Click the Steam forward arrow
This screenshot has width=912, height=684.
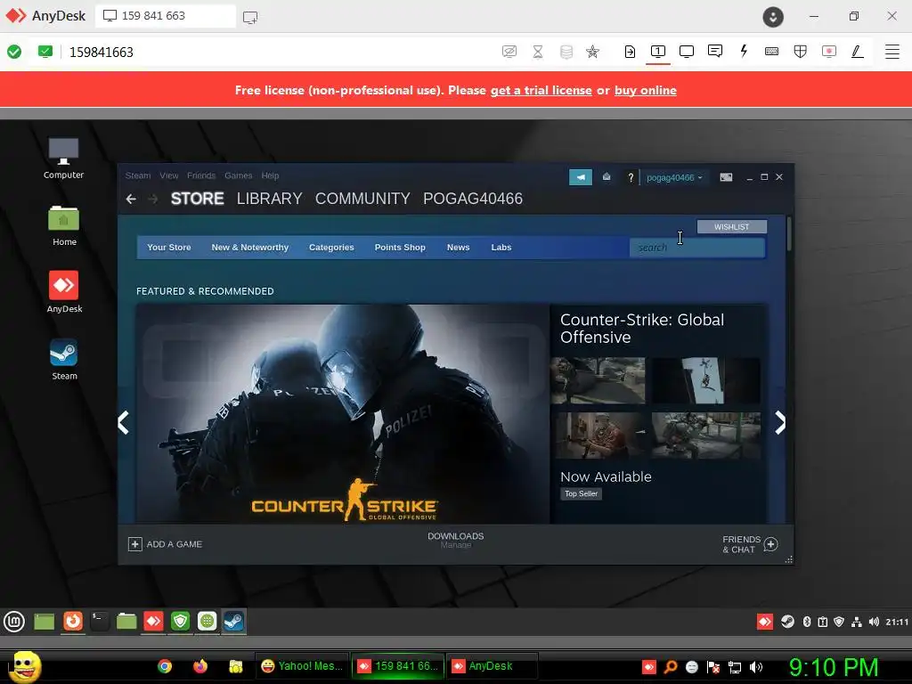[153, 199]
